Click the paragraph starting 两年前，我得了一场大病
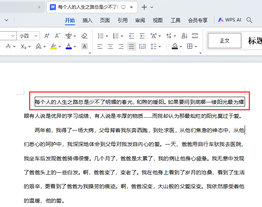This screenshot has height=207, width=262. click(x=140, y=130)
